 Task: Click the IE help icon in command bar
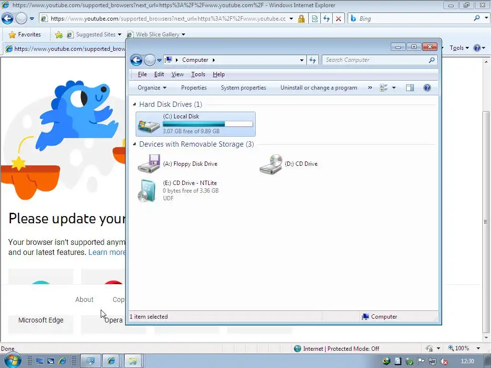coord(477,48)
